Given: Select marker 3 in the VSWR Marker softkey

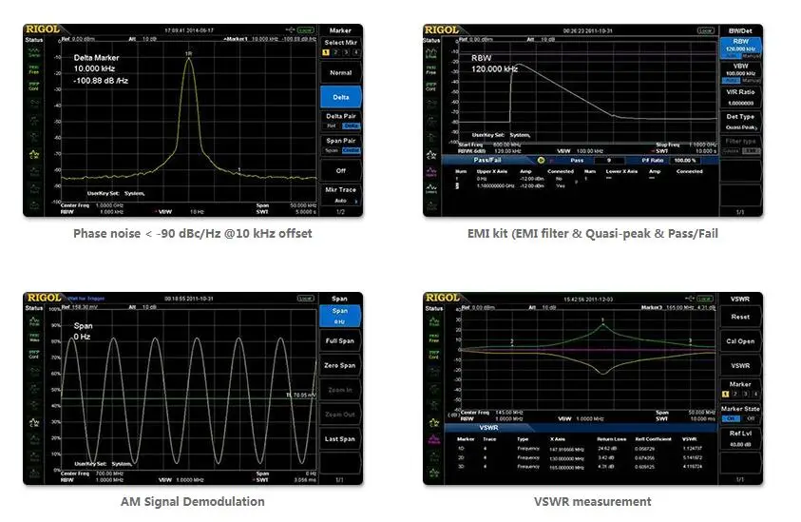Looking at the screenshot, I should [x=745, y=395].
